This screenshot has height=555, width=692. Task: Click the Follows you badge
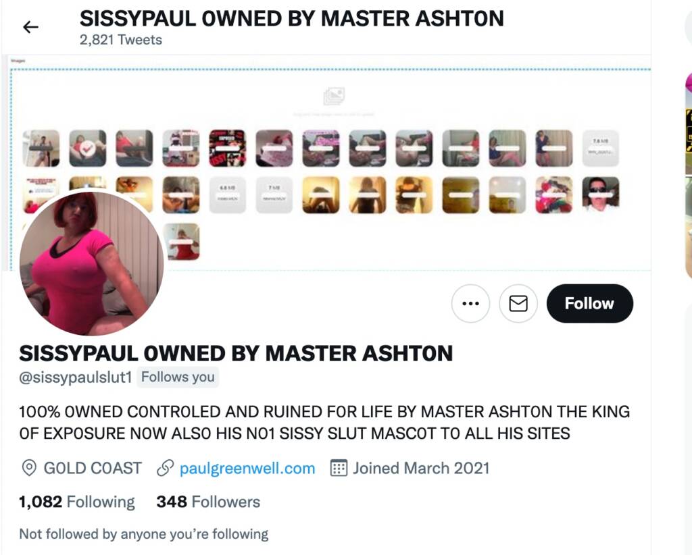(x=178, y=377)
